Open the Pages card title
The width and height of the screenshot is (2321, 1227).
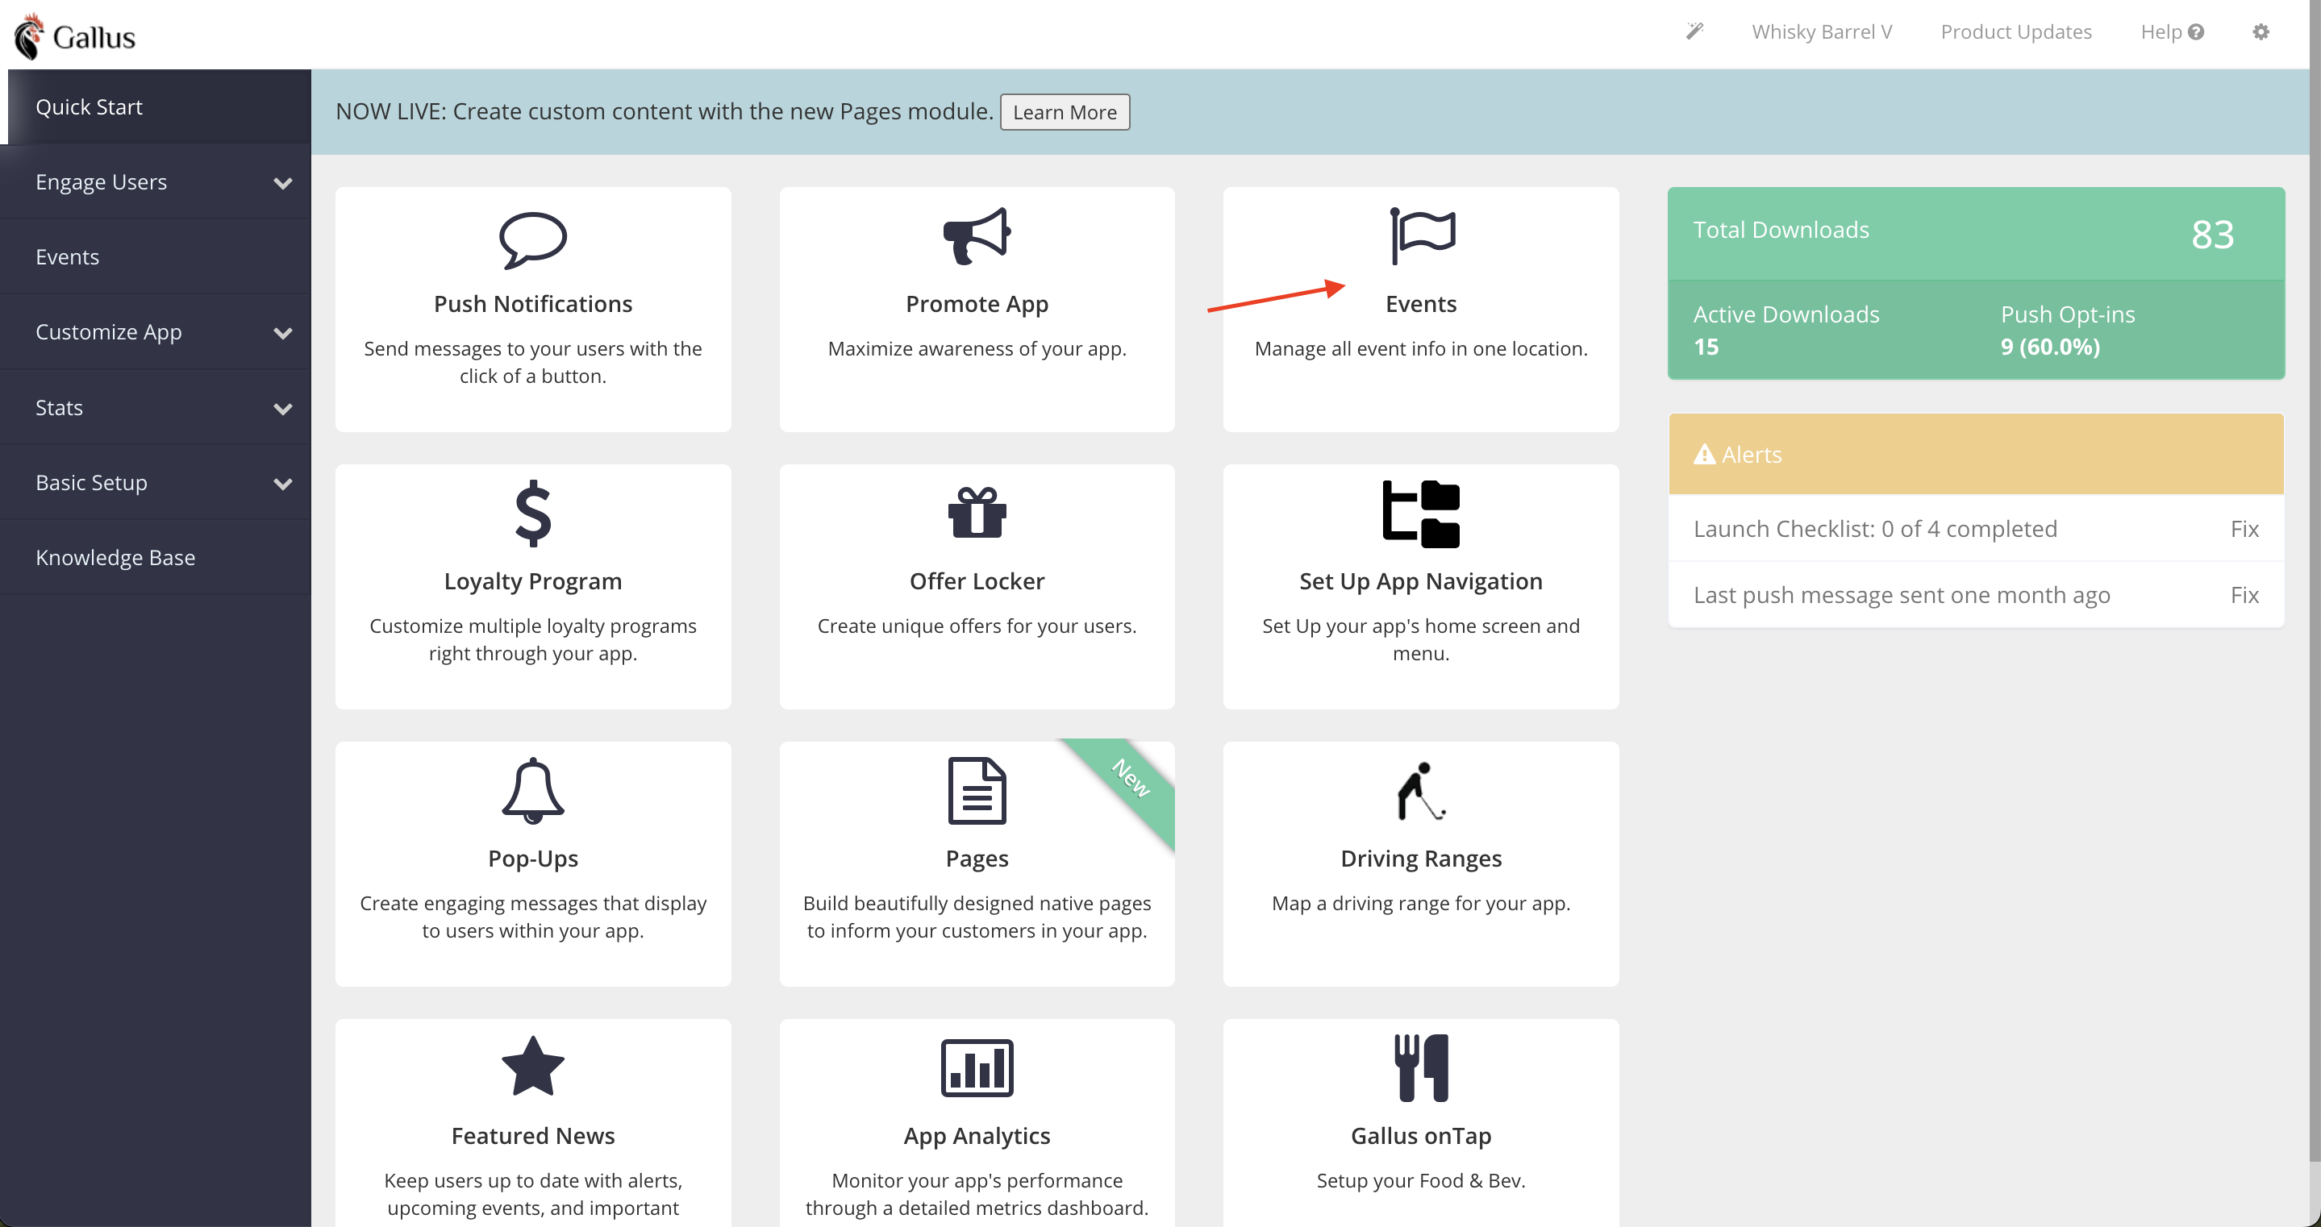point(977,859)
